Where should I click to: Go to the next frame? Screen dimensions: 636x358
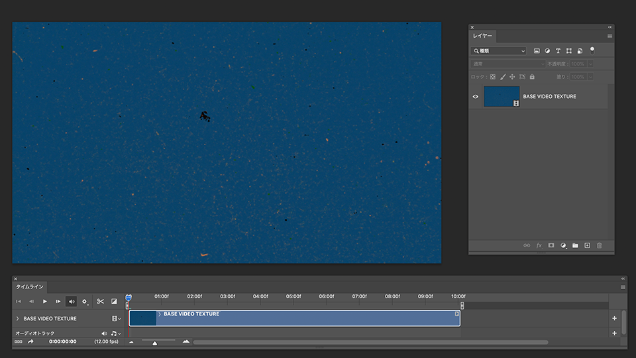click(x=58, y=302)
